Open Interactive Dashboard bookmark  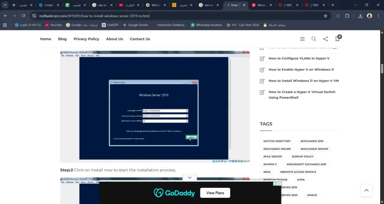pyautogui.click(x=169, y=25)
